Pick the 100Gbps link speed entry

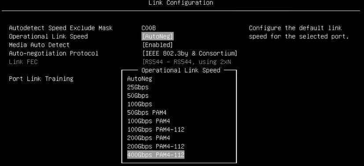(x=140, y=104)
